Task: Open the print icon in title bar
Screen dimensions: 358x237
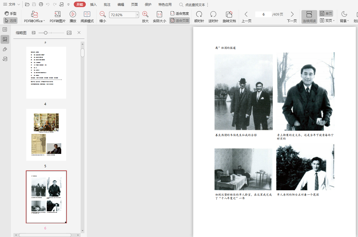Action: click(x=41, y=4)
